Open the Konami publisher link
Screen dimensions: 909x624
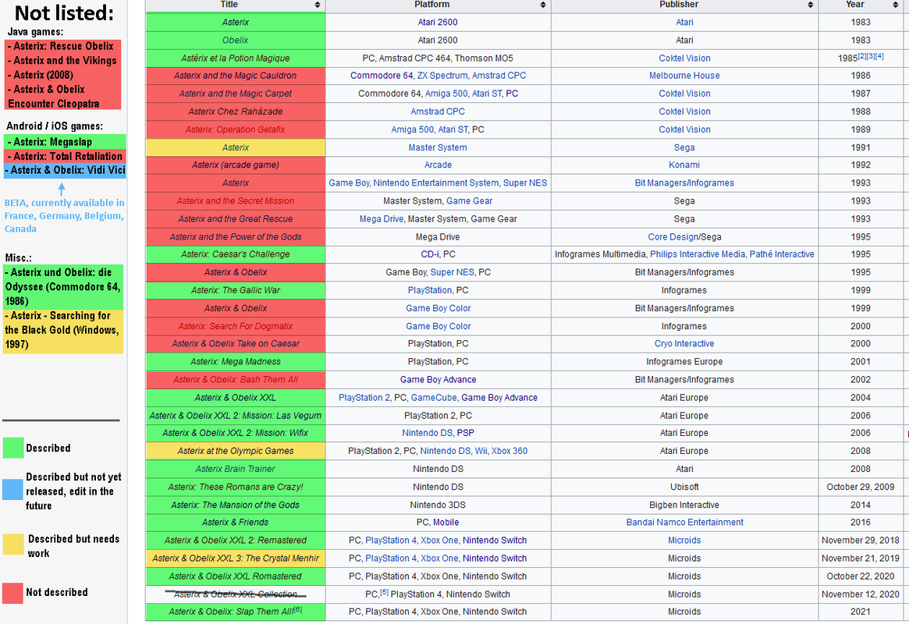click(x=684, y=165)
